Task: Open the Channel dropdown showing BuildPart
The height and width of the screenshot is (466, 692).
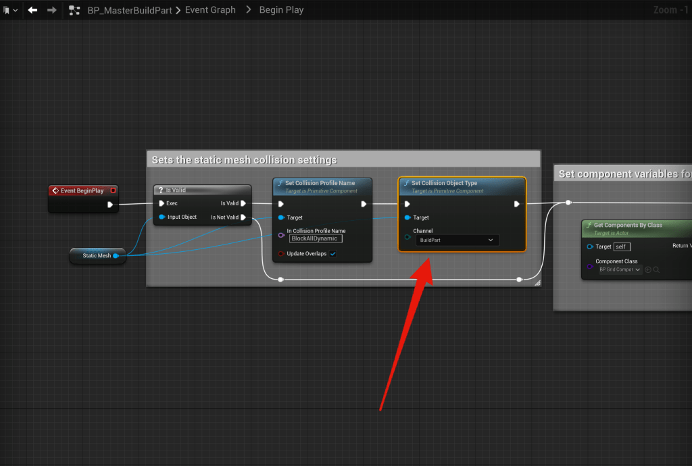Action: pyautogui.click(x=457, y=240)
